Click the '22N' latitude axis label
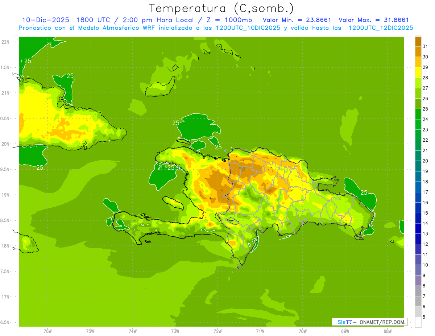This screenshot has width=435, height=336. coord(6,42)
